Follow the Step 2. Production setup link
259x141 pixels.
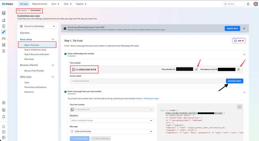coord(148,98)
